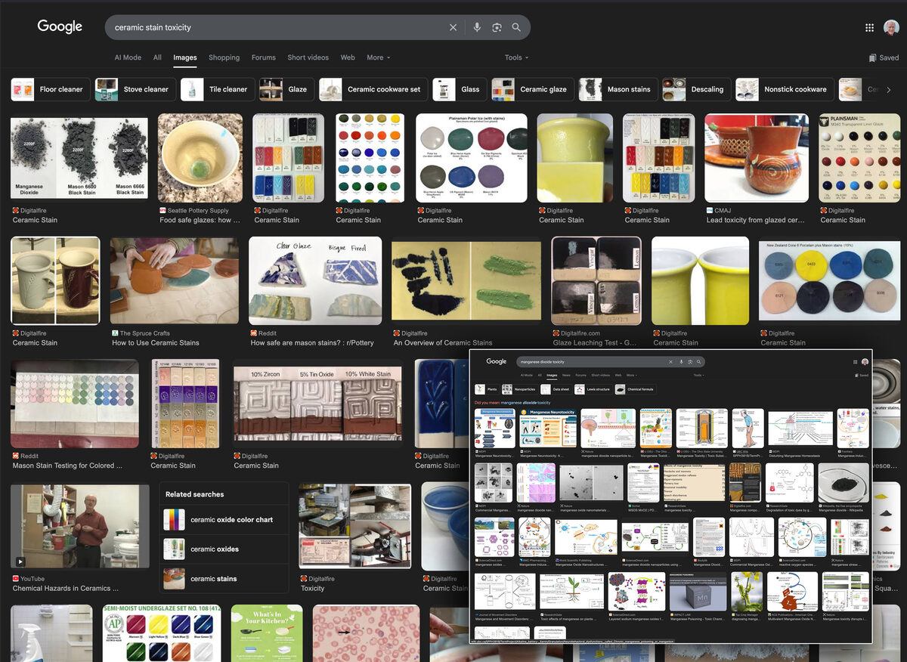Select the Nonstick cookware chip

(785, 89)
